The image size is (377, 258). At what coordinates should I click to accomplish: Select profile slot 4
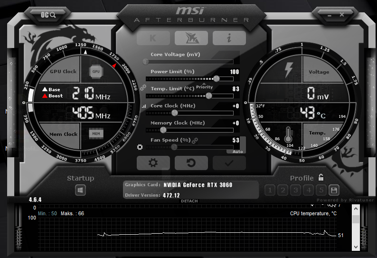point(309,191)
